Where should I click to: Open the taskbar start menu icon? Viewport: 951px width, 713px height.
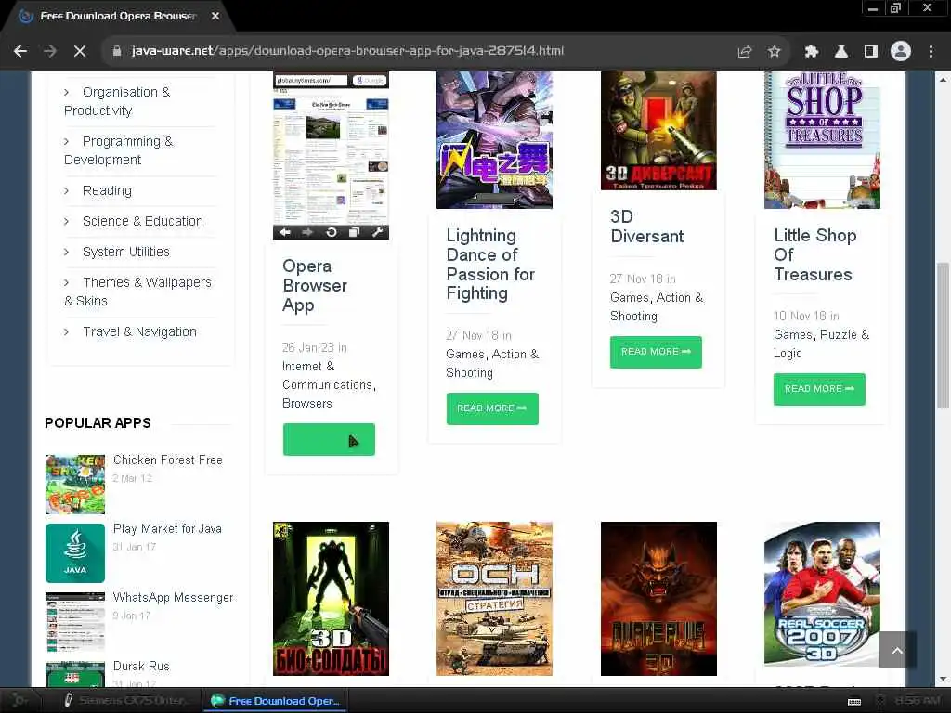(x=20, y=700)
